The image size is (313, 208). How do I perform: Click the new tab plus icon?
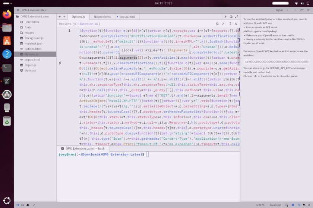tap(225, 17)
